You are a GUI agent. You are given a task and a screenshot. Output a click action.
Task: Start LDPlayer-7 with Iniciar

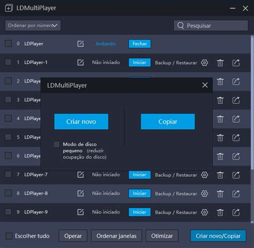click(x=139, y=175)
